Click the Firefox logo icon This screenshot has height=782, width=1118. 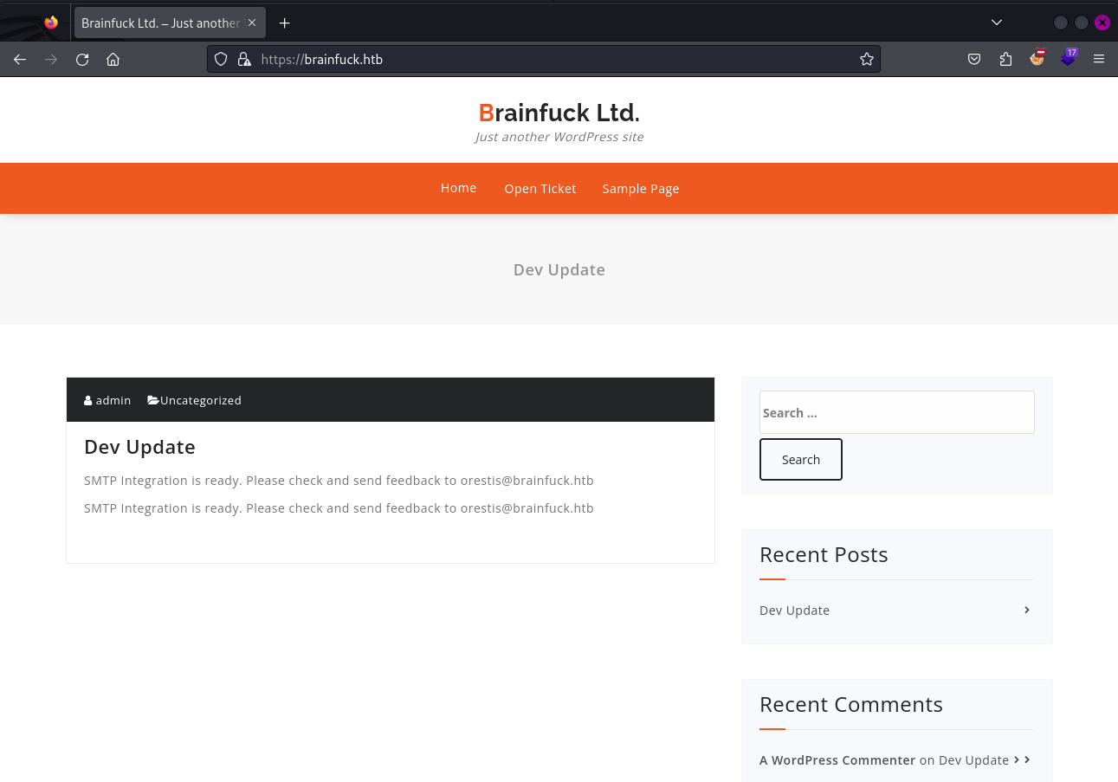tap(51, 23)
